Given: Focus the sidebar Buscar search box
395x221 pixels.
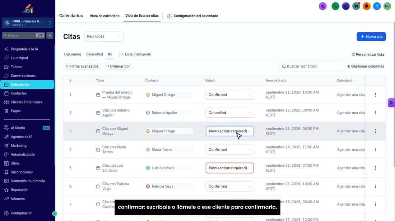Looking at the screenshot, I should click(23, 35).
